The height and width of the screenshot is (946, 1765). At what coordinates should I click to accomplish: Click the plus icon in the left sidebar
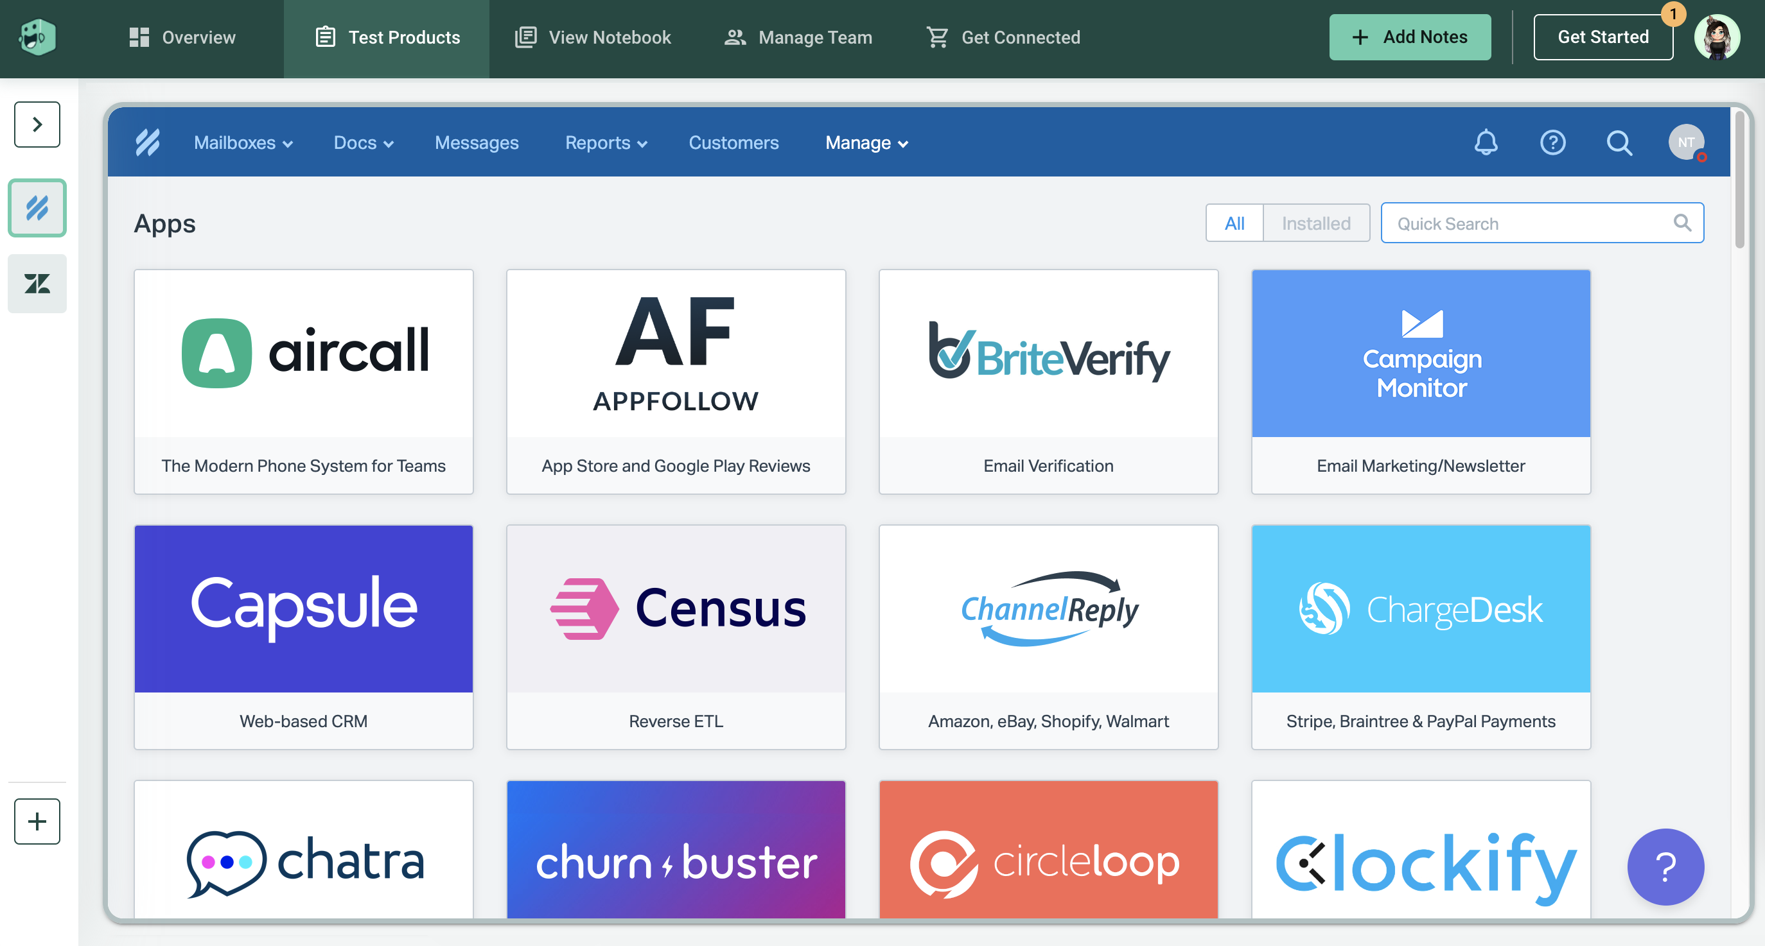tap(37, 821)
